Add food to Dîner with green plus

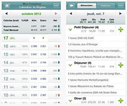click(121, 101)
